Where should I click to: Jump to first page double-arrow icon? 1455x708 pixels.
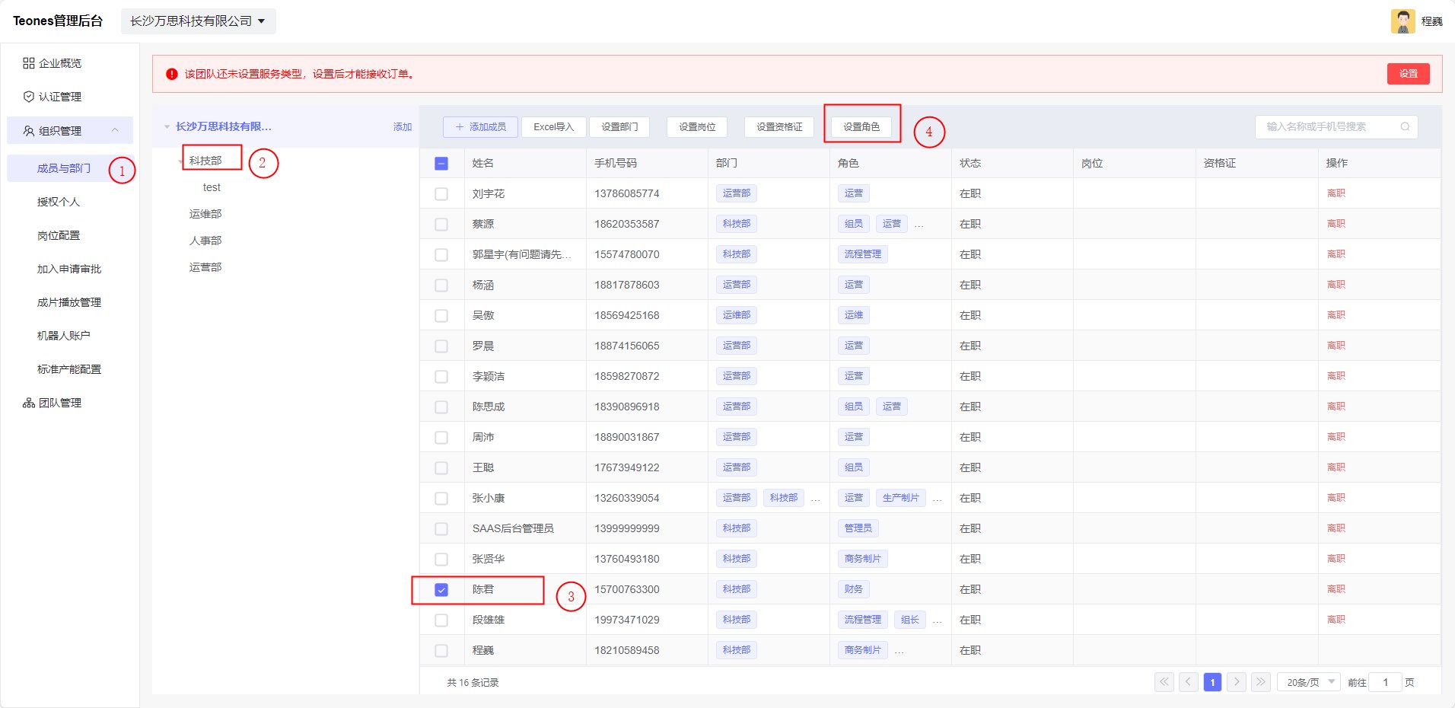1164,682
